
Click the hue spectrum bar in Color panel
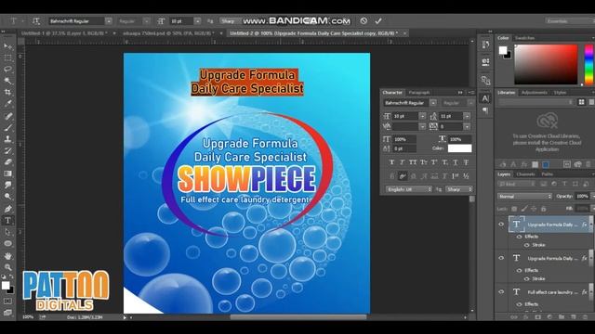coord(588,64)
